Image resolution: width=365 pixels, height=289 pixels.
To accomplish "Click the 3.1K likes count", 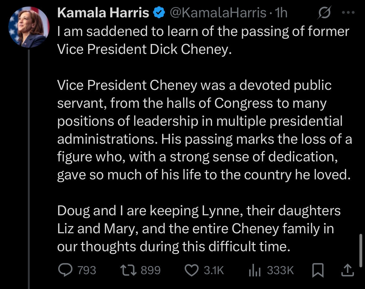I will [214, 270].
